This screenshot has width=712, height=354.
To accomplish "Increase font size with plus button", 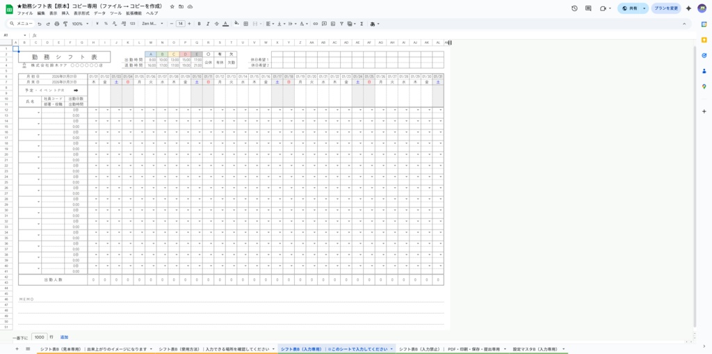I will [x=189, y=24].
